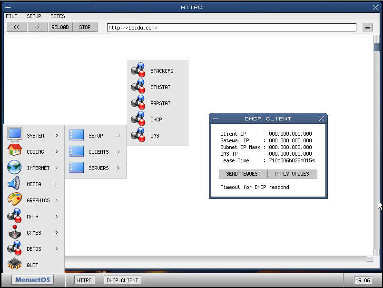Open the SITES menu
This screenshot has height=288, width=383.
point(58,16)
